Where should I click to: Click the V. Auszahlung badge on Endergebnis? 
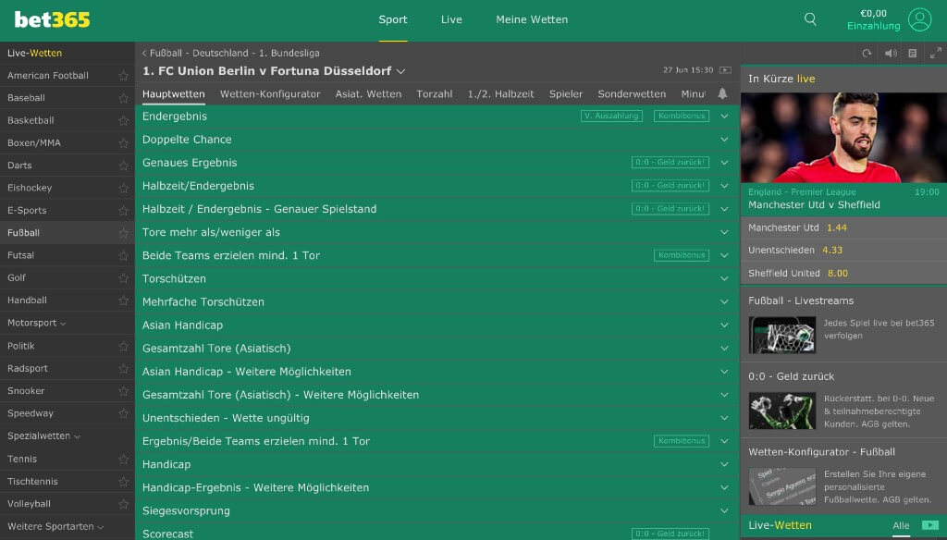(x=611, y=116)
